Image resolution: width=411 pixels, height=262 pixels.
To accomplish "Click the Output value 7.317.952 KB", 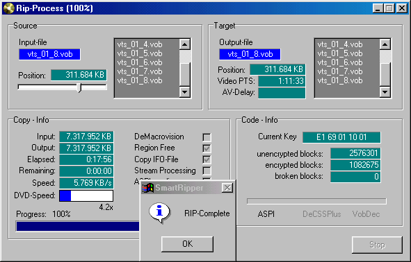I will coord(86,148).
